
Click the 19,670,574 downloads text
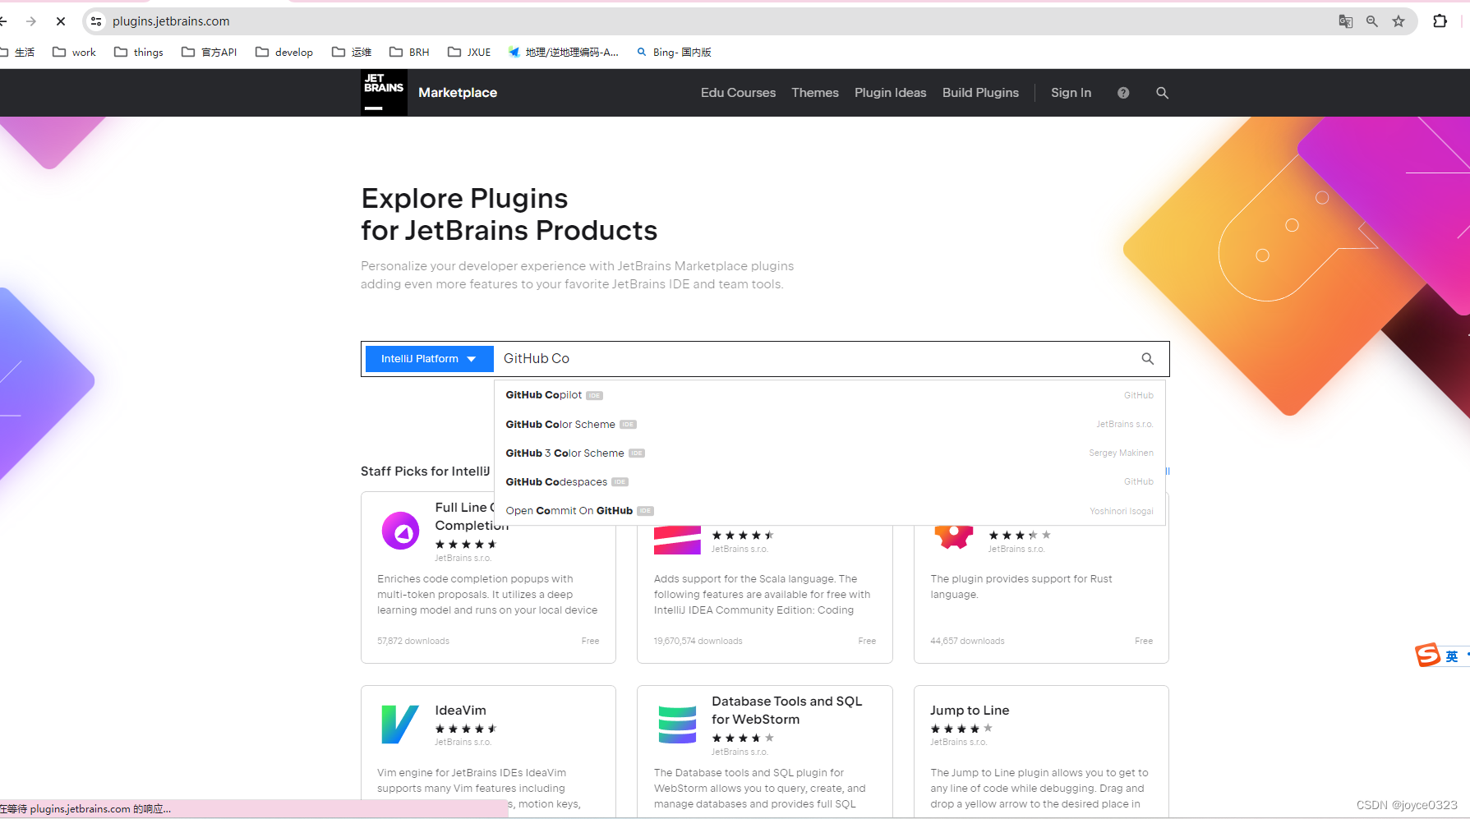click(698, 641)
